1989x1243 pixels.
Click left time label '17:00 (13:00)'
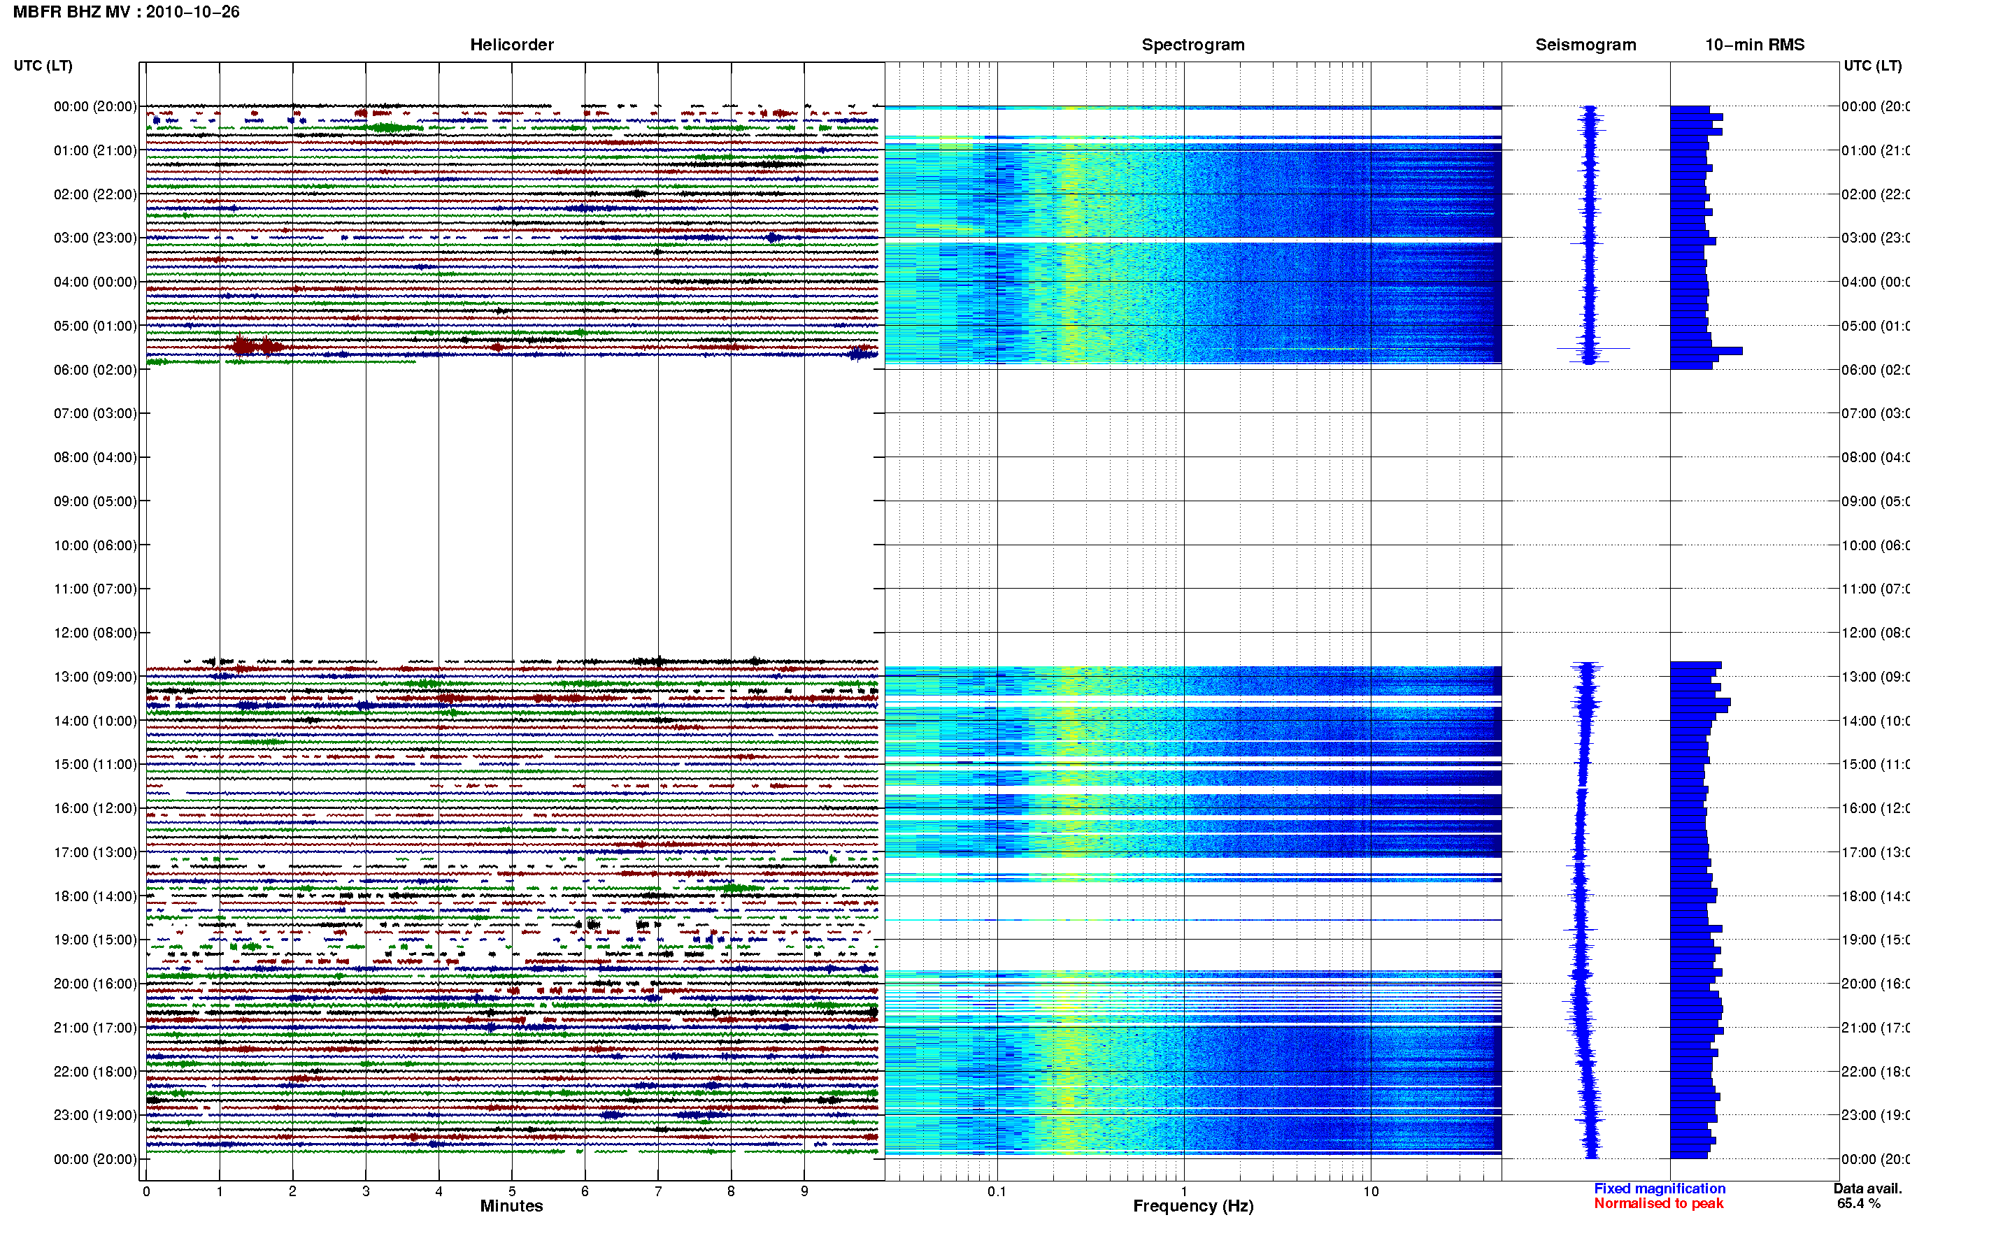coord(95,852)
